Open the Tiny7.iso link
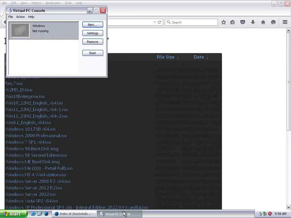291x218 pixels. [14, 83]
